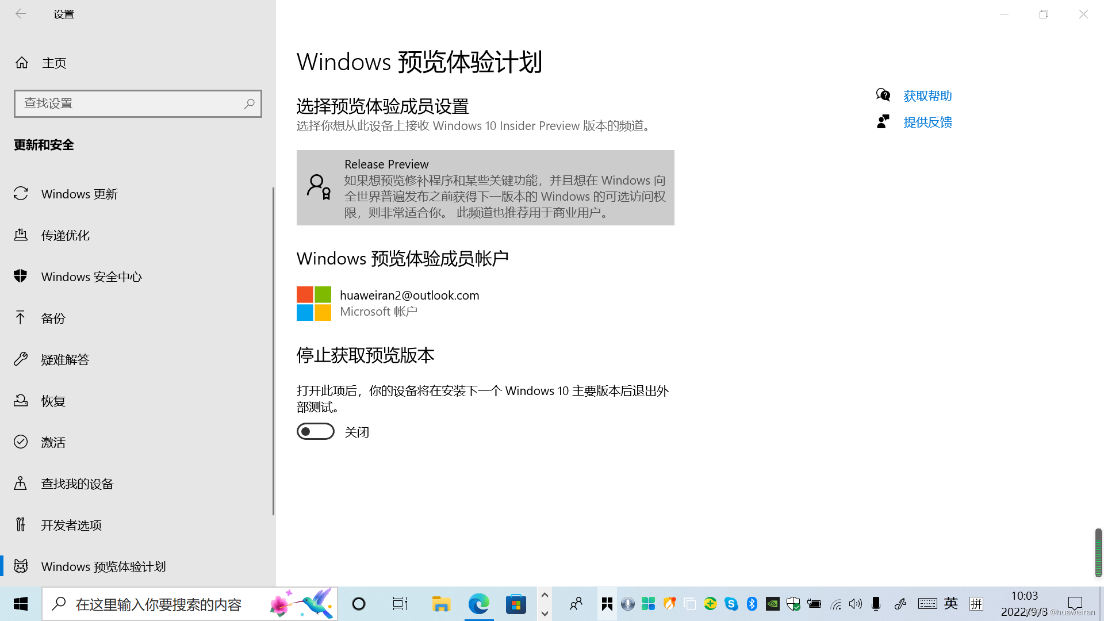Click the sidebar vertical scrollbar

[273, 351]
